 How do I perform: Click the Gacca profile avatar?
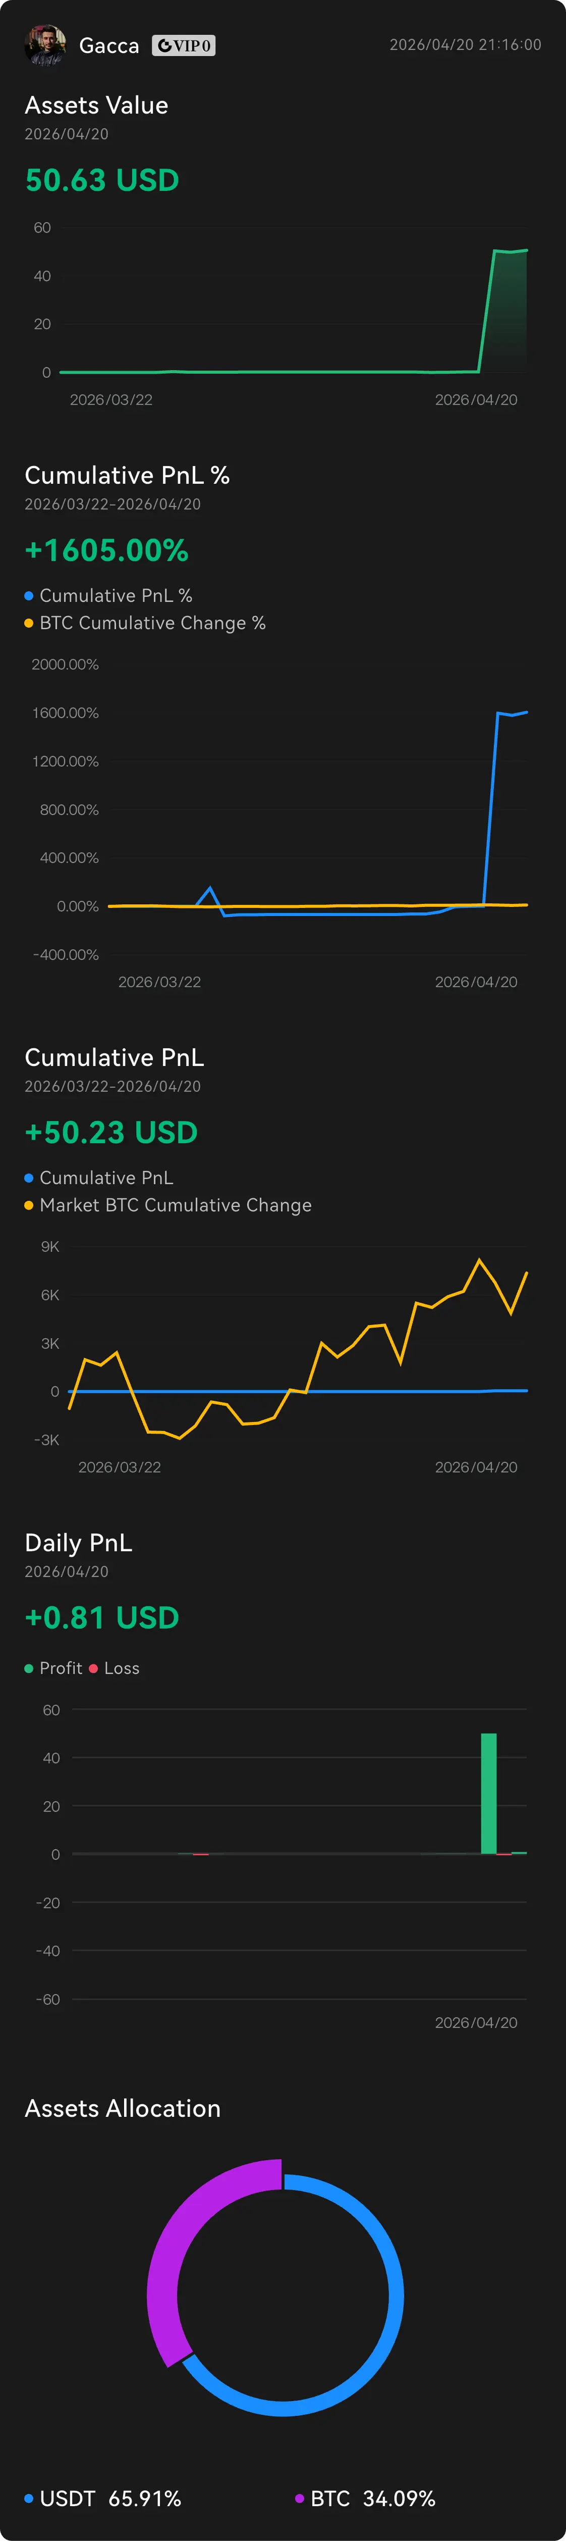[44, 45]
